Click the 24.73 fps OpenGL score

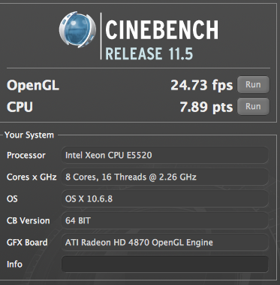point(202,86)
